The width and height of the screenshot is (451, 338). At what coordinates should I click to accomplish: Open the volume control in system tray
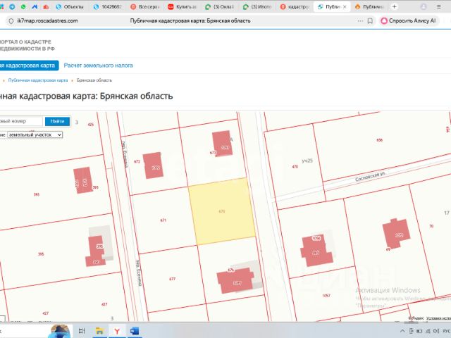tap(436, 331)
